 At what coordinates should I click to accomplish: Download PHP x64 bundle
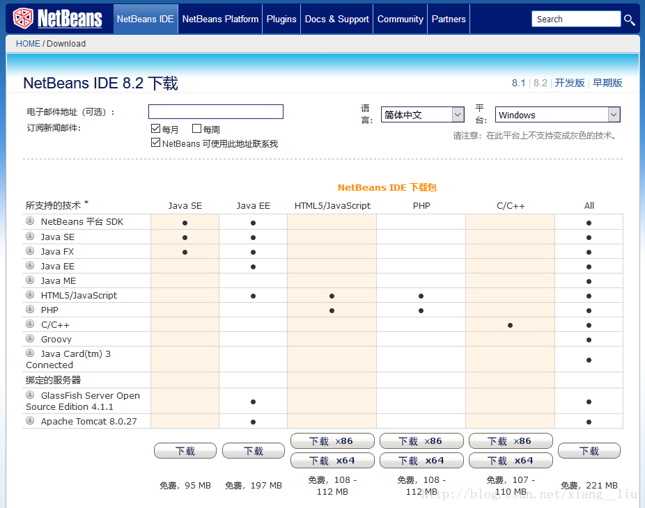(x=421, y=460)
